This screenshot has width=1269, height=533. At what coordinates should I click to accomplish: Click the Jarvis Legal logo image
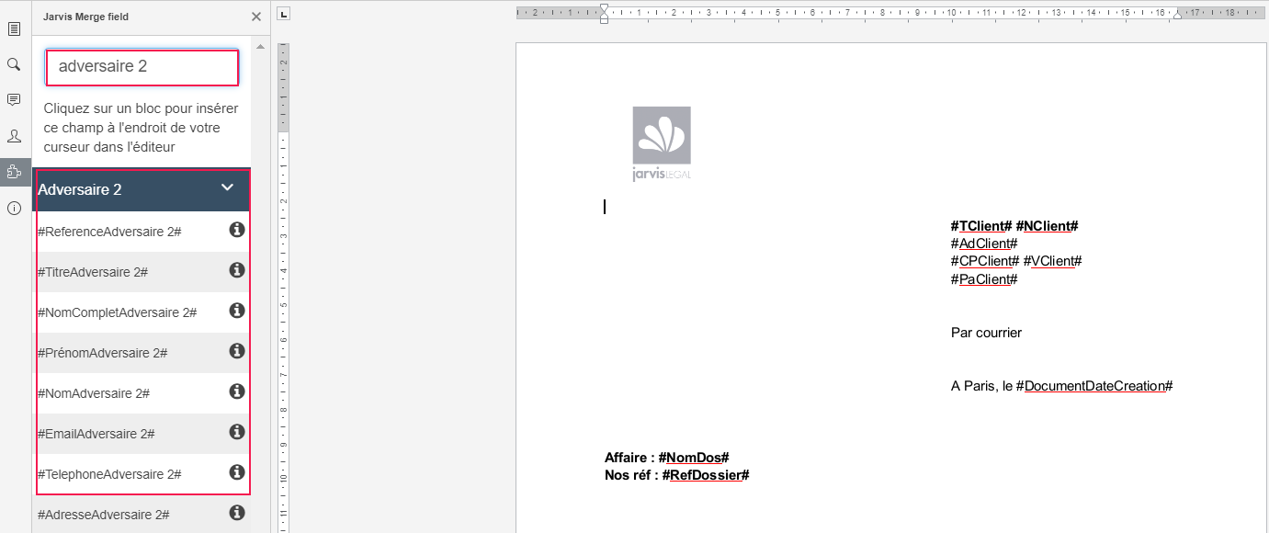tap(662, 143)
